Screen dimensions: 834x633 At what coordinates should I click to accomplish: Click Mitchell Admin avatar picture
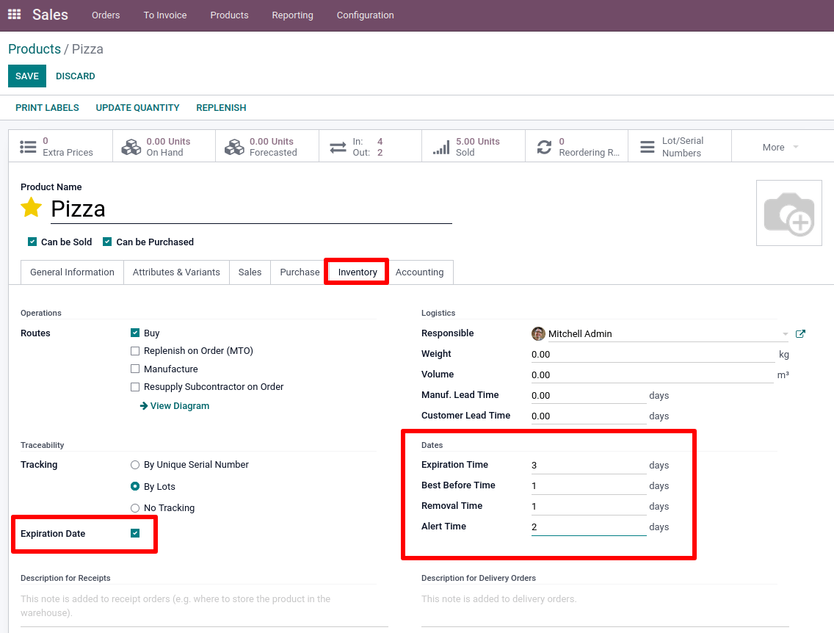click(x=538, y=333)
